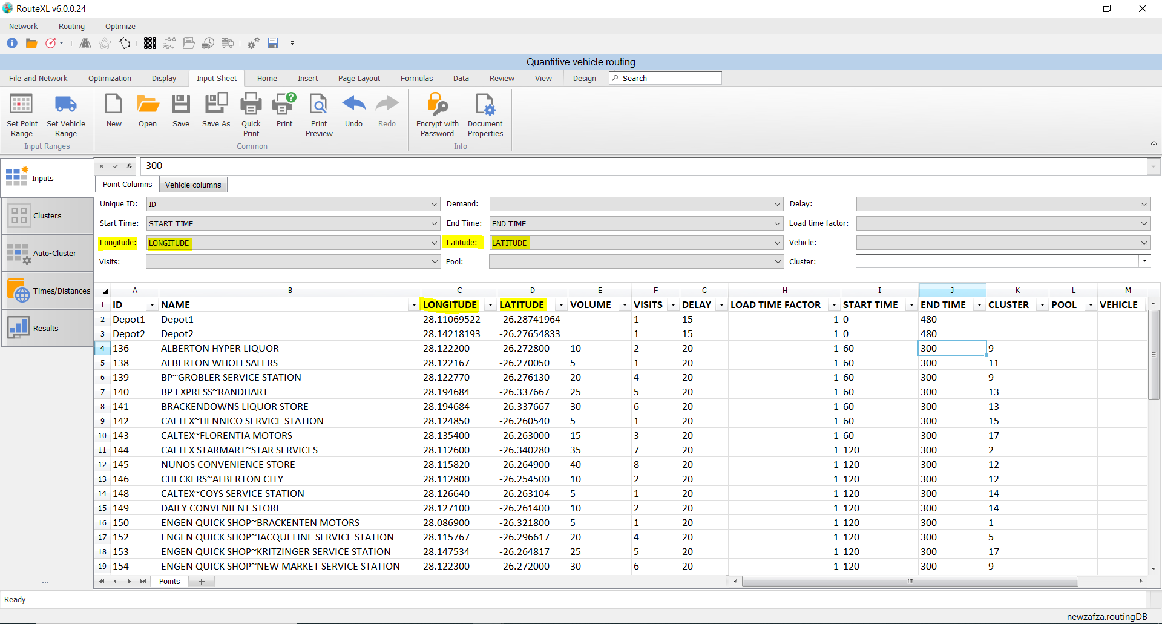Click Save As in the ribbon
The height and width of the screenshot is (624, 1162).
216,110
